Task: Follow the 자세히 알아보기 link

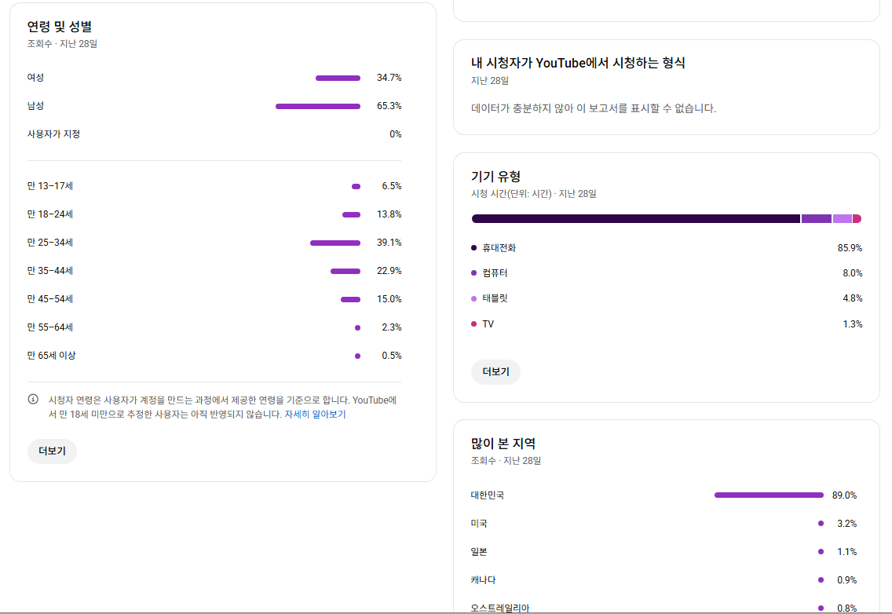Action: click(315, 415)
